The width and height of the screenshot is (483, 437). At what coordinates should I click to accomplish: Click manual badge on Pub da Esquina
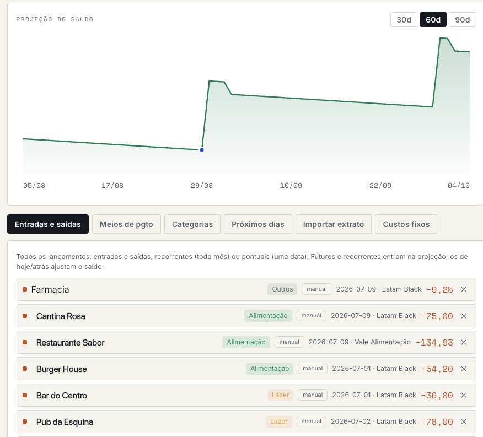tap(312, 422)
